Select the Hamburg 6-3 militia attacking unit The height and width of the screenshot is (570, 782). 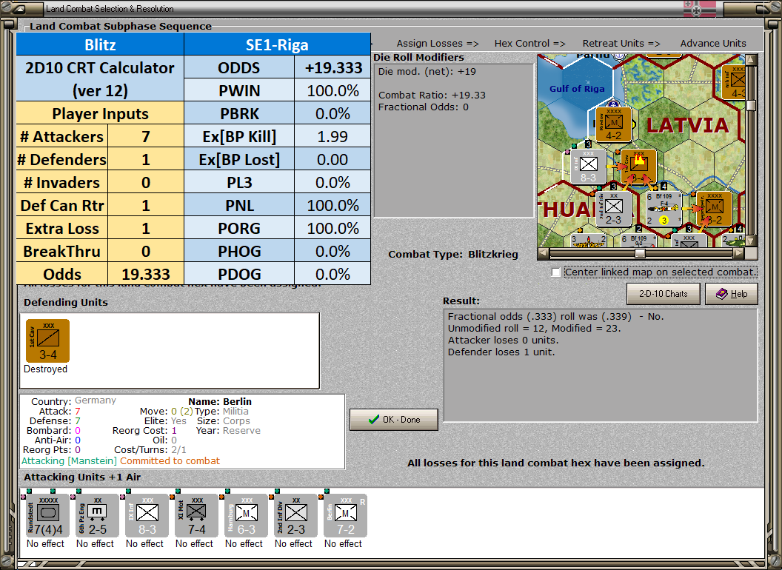pos(246,516)
